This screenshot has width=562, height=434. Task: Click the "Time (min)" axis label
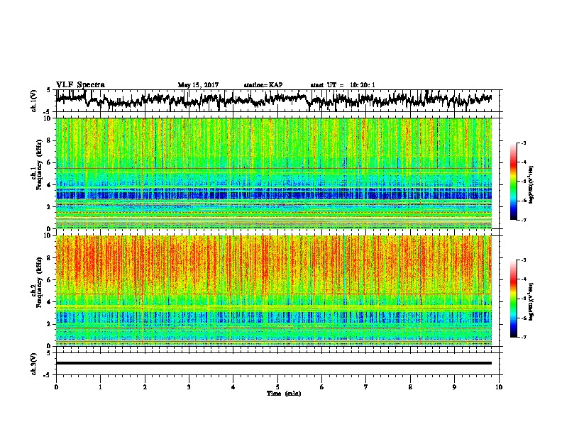[284, 394]
